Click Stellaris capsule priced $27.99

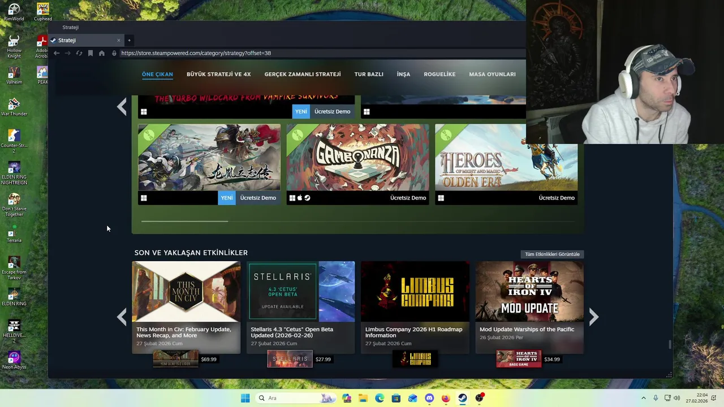click(290, 359)
